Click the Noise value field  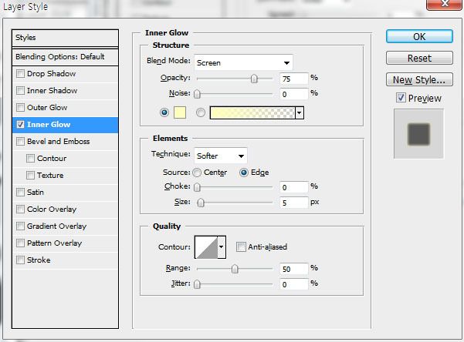click(x=293, y=94)
